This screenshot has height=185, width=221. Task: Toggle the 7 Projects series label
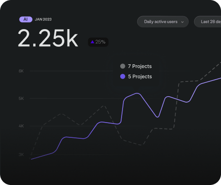click(140, 66)
